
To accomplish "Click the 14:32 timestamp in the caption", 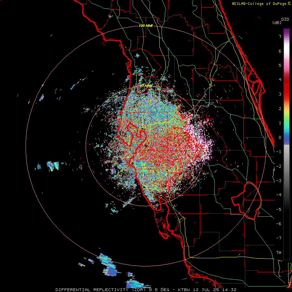I will coord(229,290).
